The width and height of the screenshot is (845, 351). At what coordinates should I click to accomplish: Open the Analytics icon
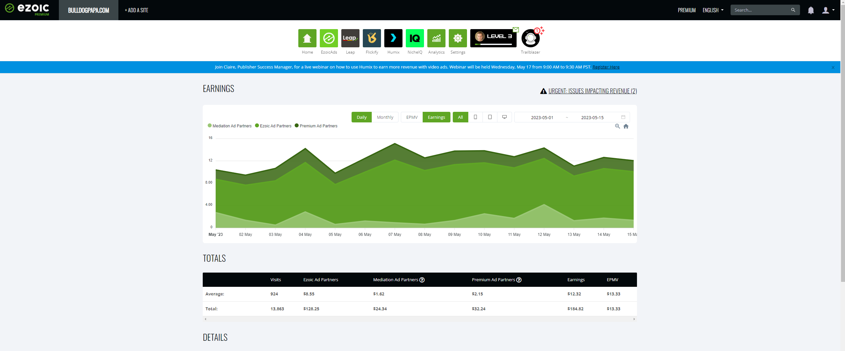[x=436, y=38]
